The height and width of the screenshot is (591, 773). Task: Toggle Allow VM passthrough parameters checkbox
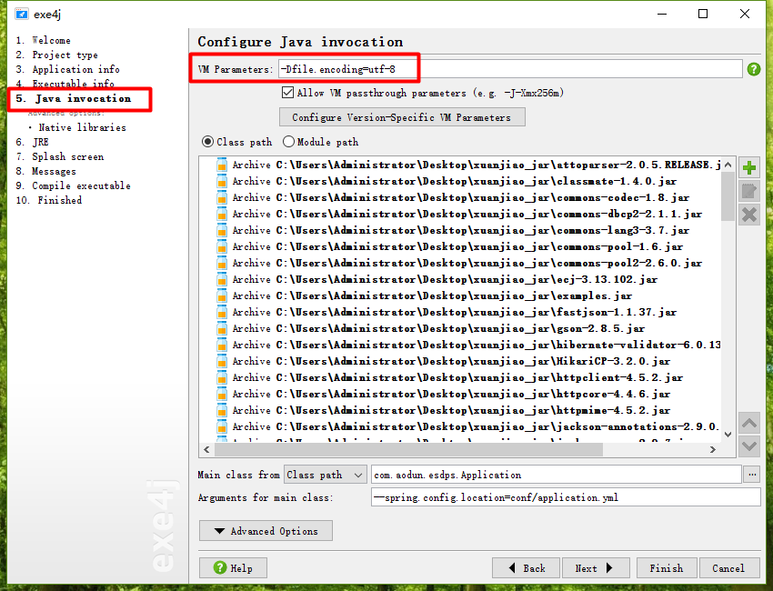287,92
